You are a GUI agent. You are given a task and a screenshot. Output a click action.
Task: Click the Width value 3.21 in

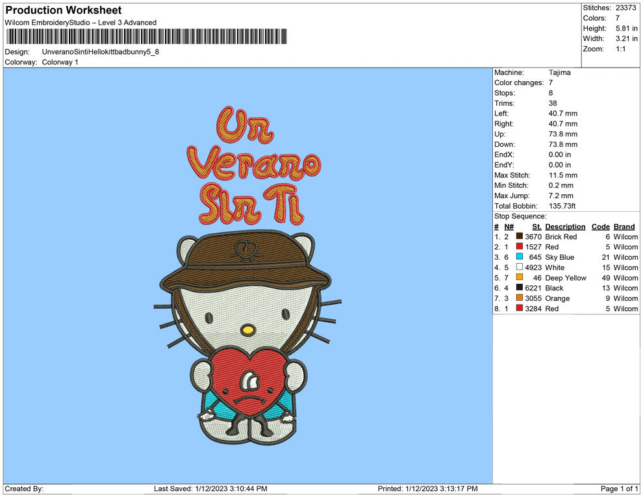627,38
